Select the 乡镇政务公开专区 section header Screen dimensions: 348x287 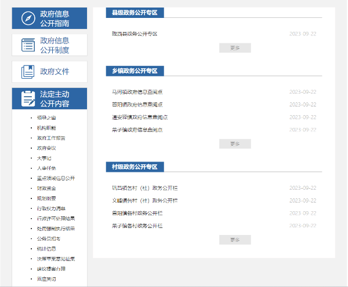[136, 71]
